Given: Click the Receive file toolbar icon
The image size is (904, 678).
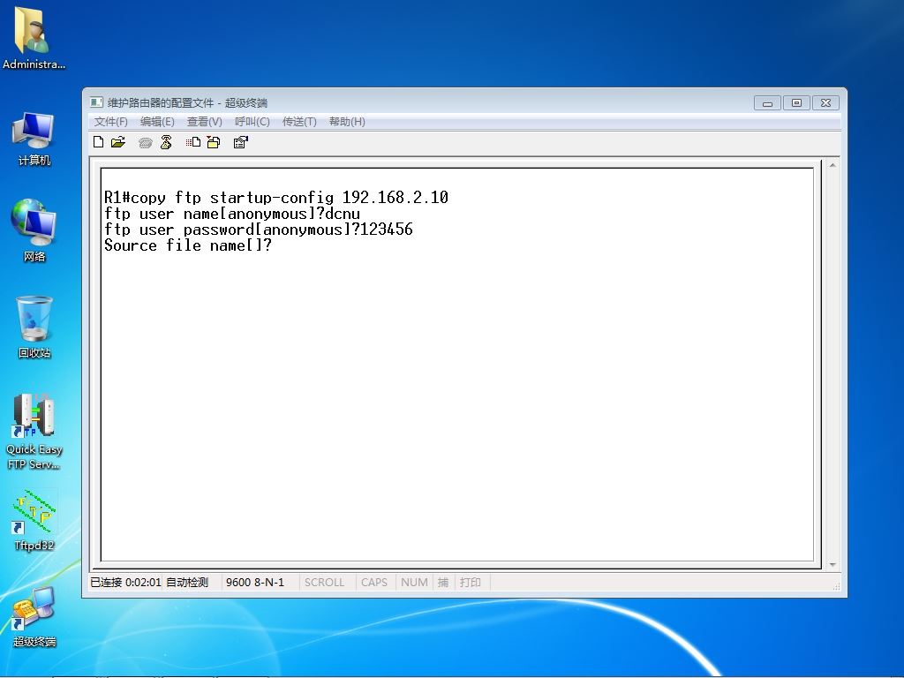Looking at the screenshot, I should pos(214,142).
